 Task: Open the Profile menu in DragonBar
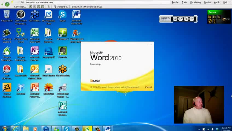[175, 2]
